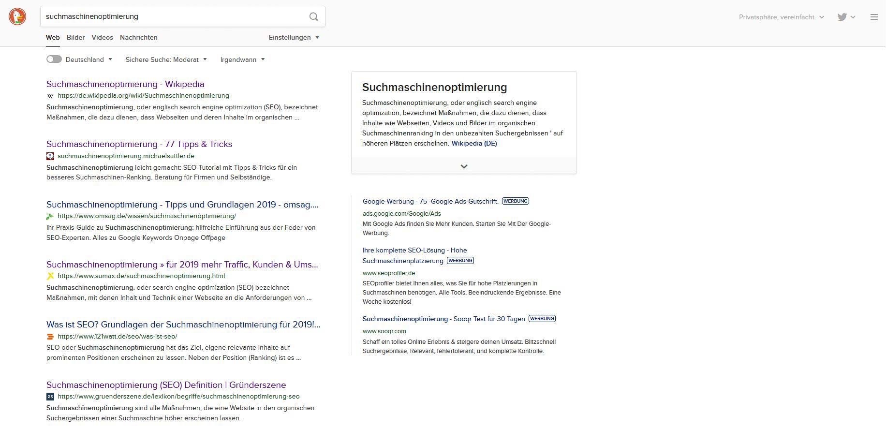Image resolution: width=886 pixels, height=429 pixels.
Task: Click the gruenderszene.de result favicon
Action: (x=50, y=397)
